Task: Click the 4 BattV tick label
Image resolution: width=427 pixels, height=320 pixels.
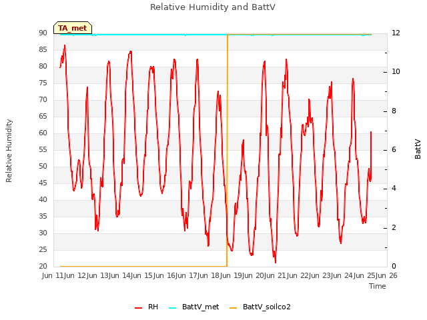Action: [394, 189]
